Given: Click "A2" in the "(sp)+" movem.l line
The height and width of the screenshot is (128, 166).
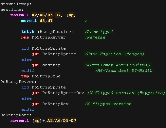Looking at the screenshot, I should point(50,120).
